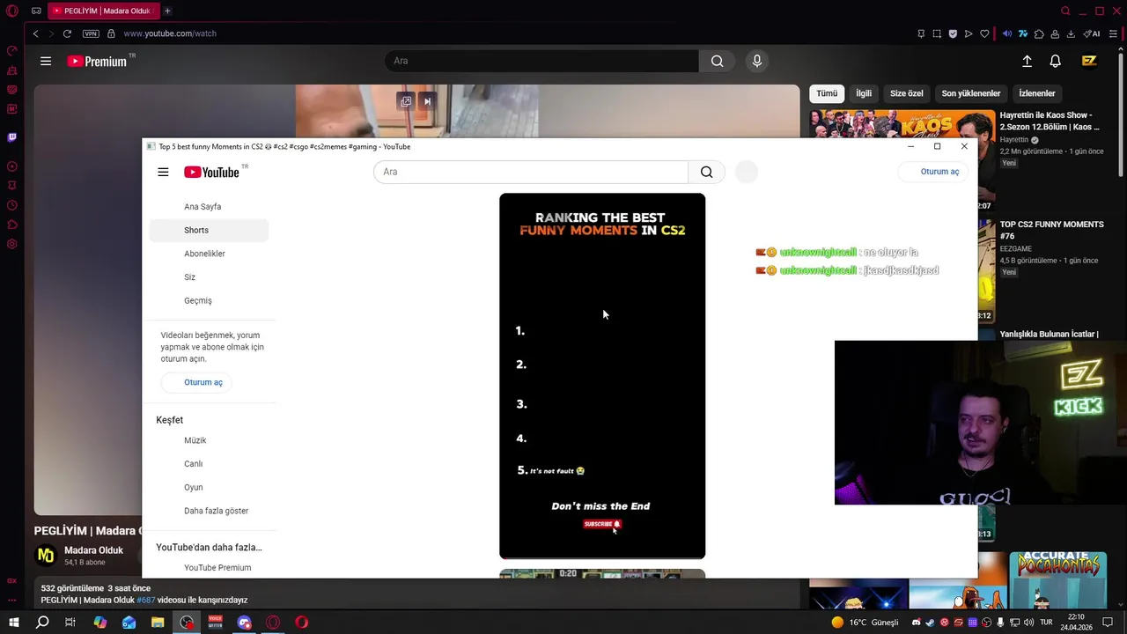The height and width of the screenshot is (634, 1127).
Task: Click the address bar URL youtube.com/watch
Action: [170, 33]
